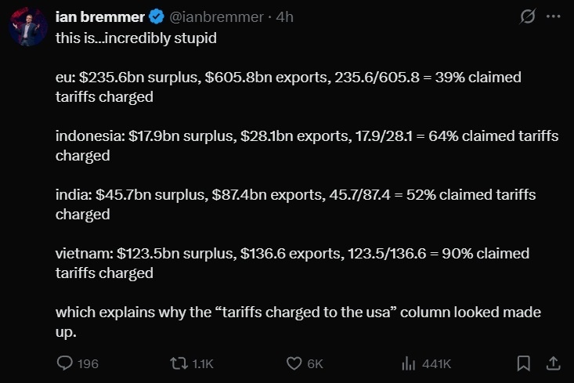Viewport: 574px width, 383px height.
Task: Click the reply speech bubble icon
Action: (65, 363)
